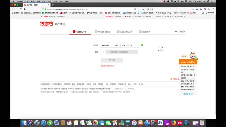Expand the 购物车 cart dropdown
Screen dimensions: 226x127
click(x=129, y=17)
